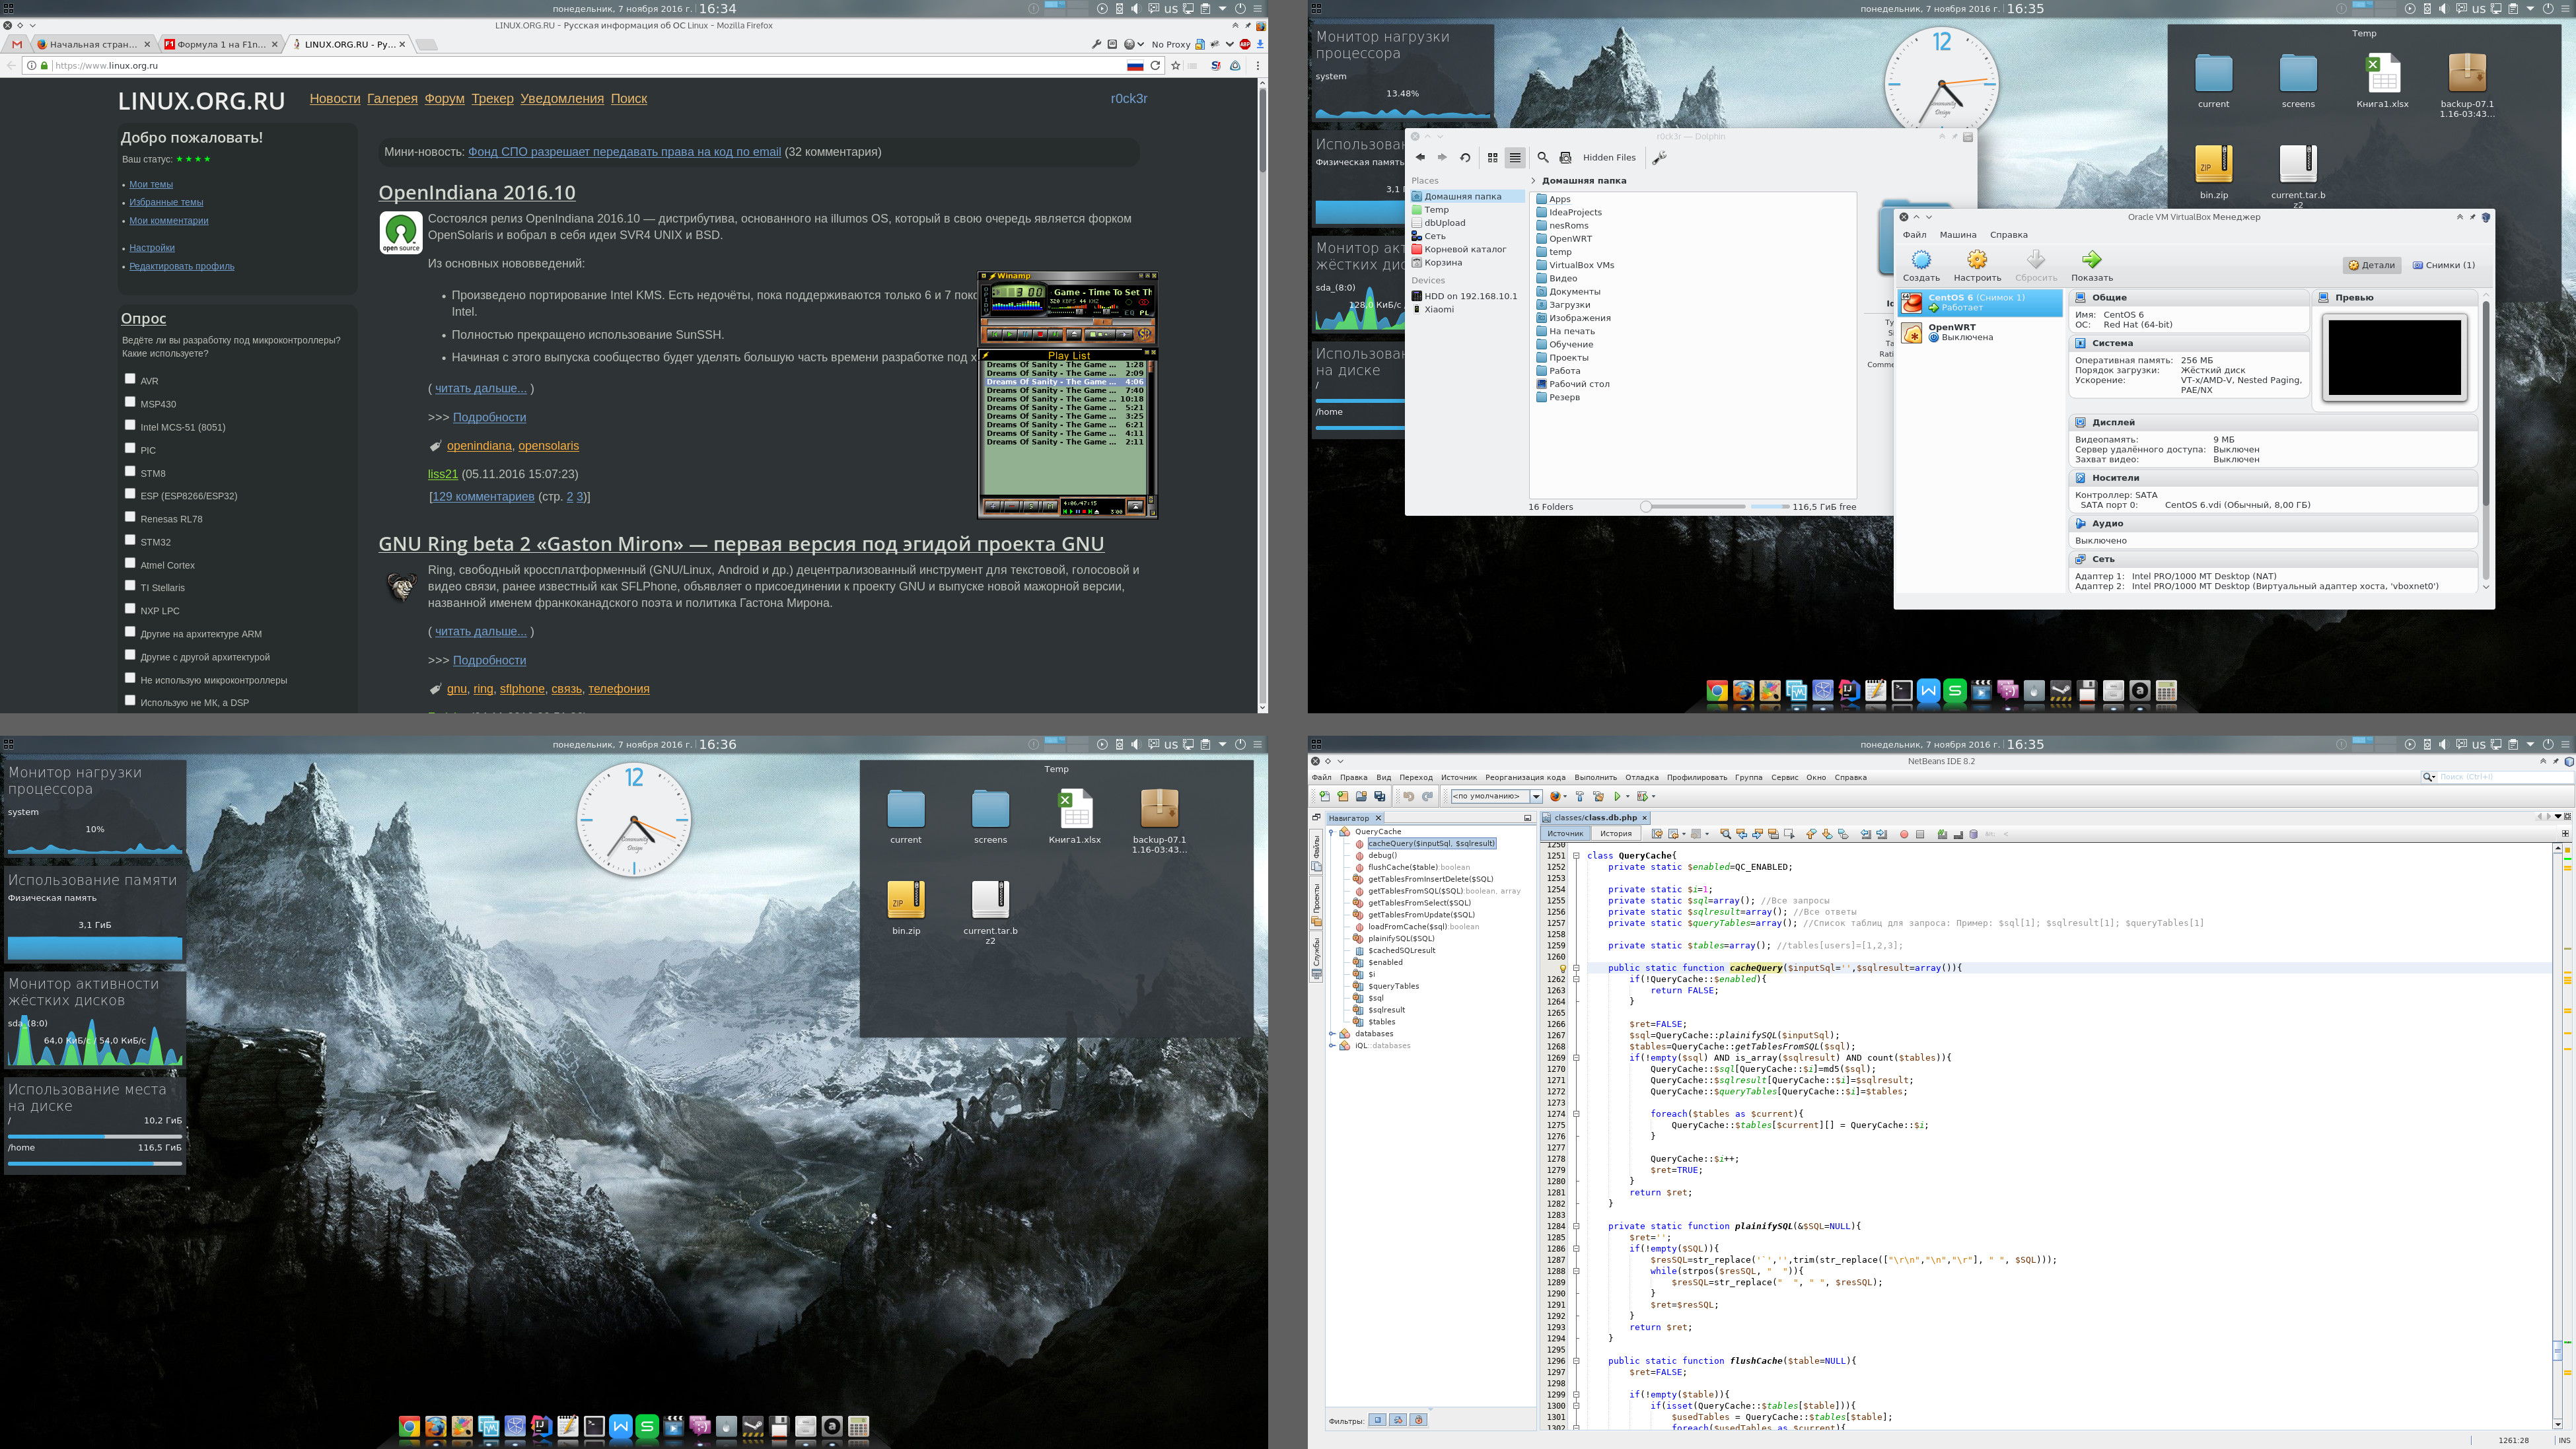This screenshot has width=2576, height=1449.
Task: Collapse QueryCache node in NetBeans navigator
Action: [1332, 832]
